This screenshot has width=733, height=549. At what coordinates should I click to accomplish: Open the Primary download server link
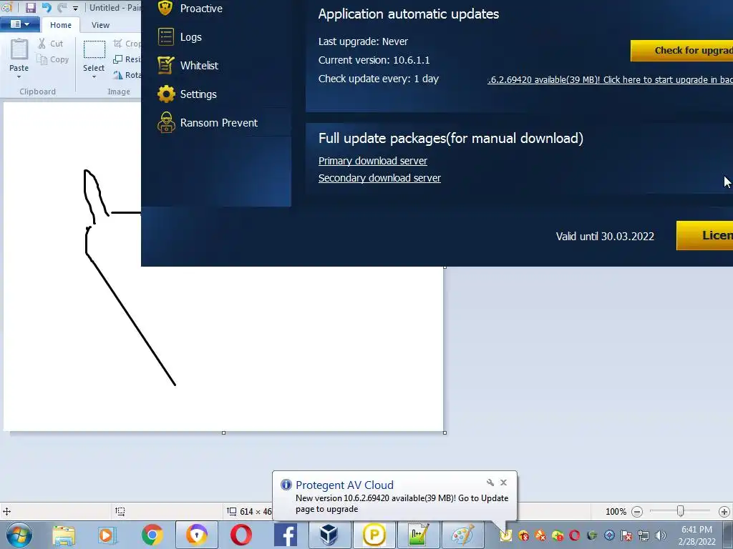coord(372,161)
